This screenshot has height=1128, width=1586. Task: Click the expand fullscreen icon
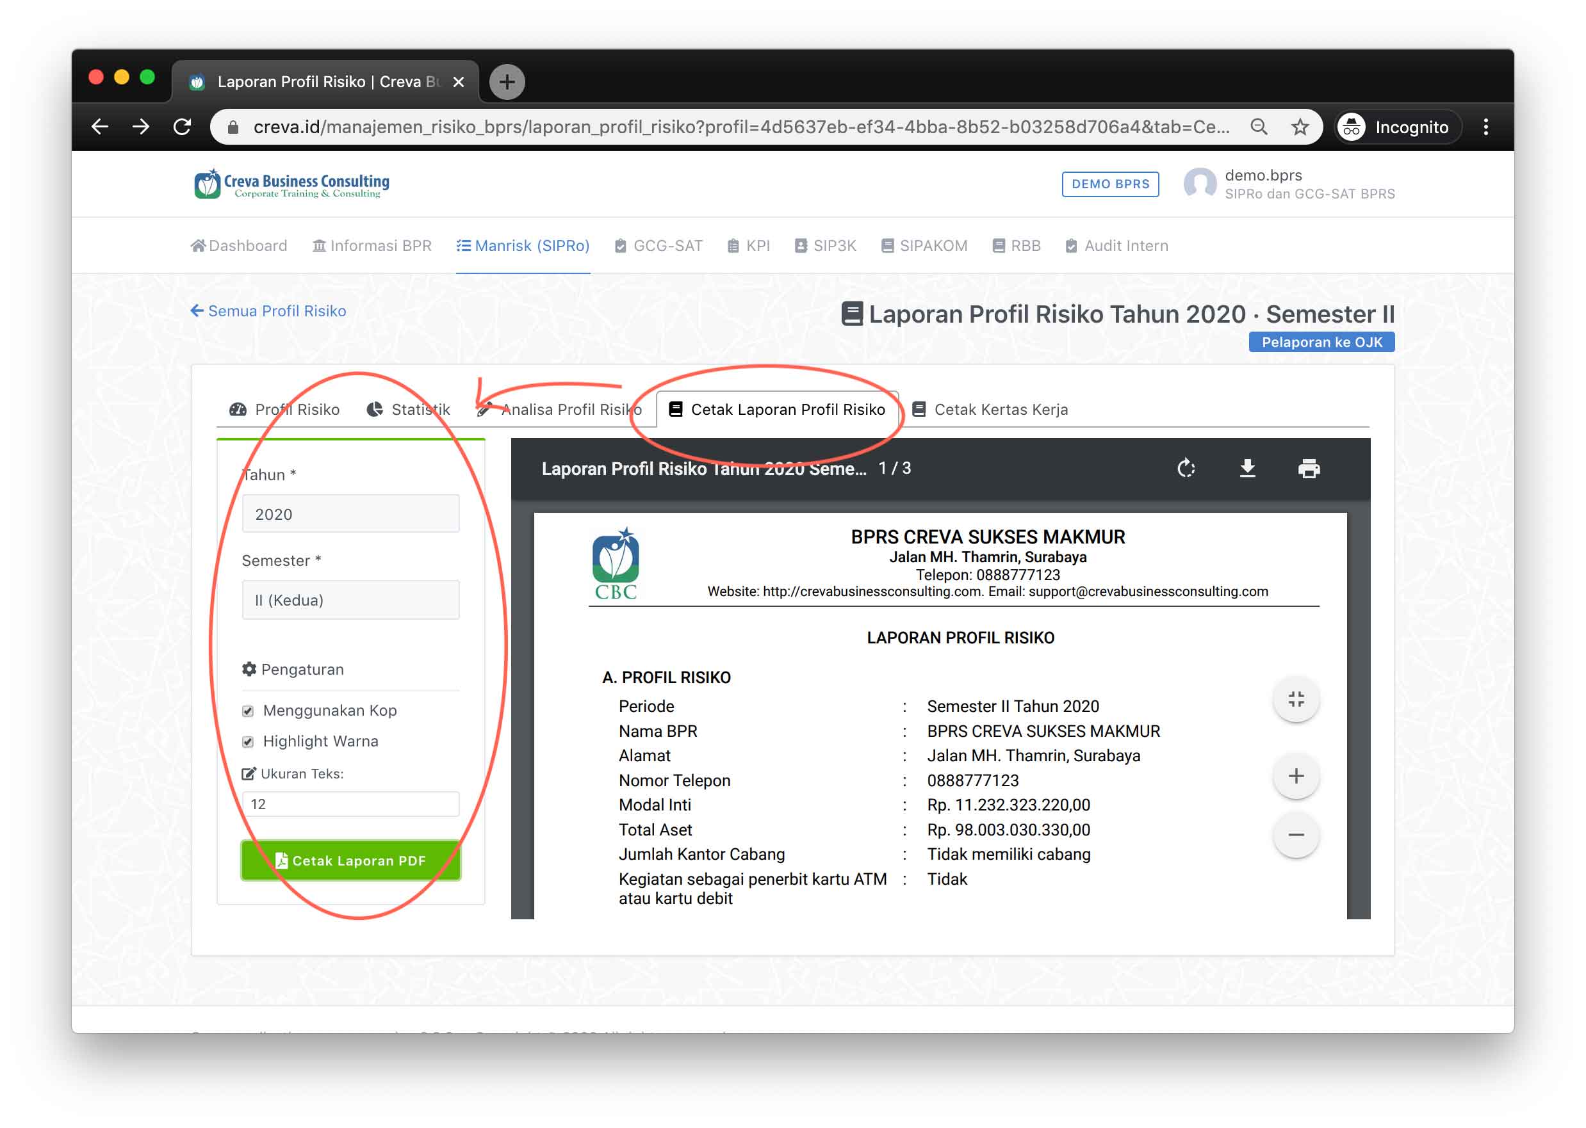coord(1299,700)
